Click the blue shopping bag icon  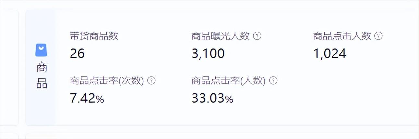41,50
